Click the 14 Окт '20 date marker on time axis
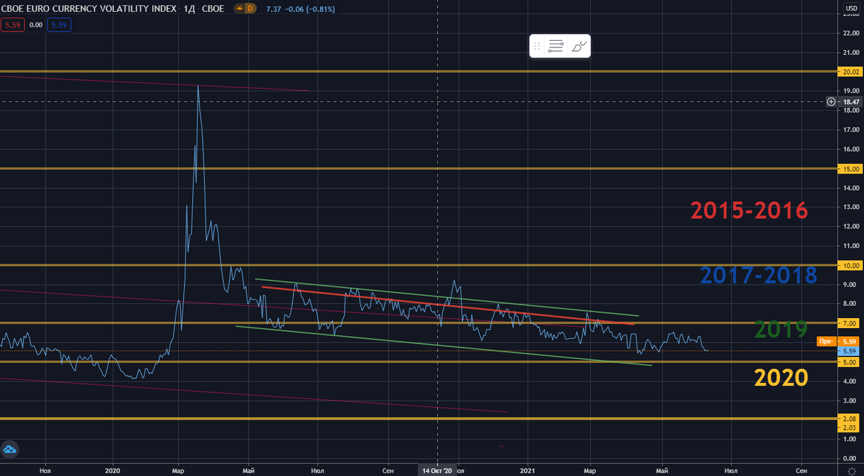 pyautogui.click(x=437, y=471)
